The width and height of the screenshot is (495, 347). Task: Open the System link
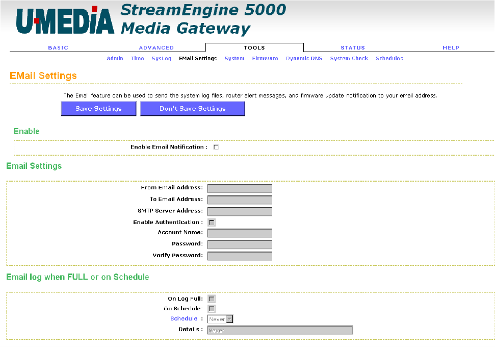(234, 59)
